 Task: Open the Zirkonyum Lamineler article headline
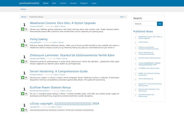pyautogui.click(x=72, y=55)
